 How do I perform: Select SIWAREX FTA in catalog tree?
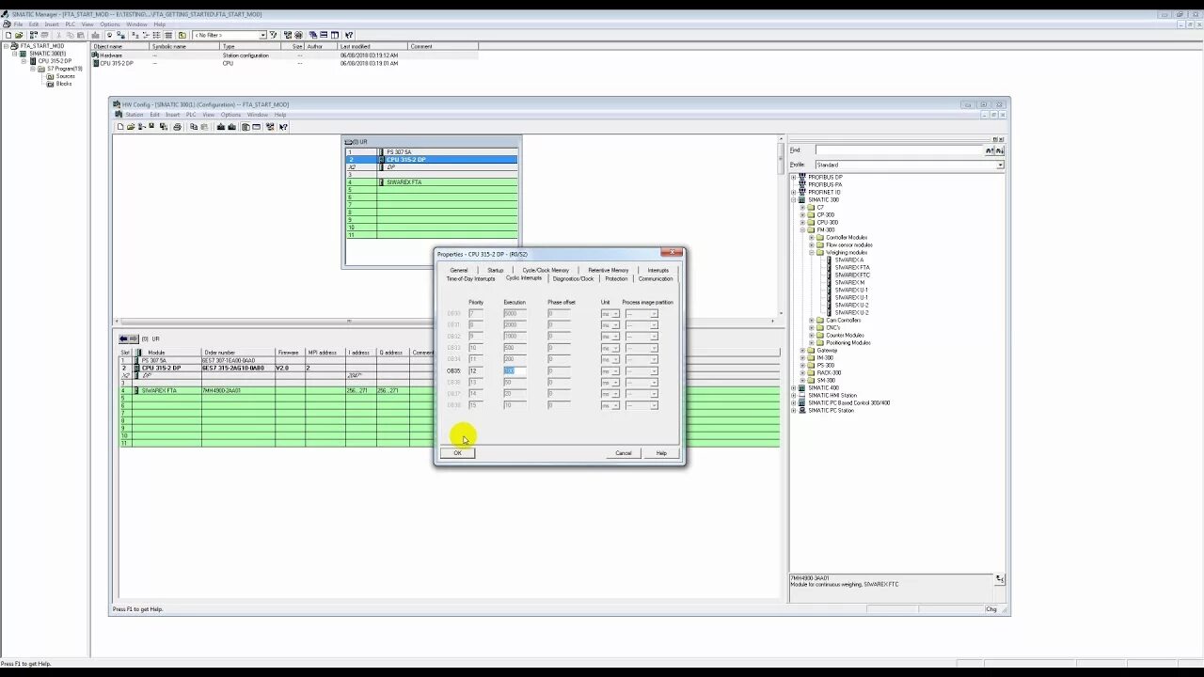pyautogui.click(x=852, y=267)
